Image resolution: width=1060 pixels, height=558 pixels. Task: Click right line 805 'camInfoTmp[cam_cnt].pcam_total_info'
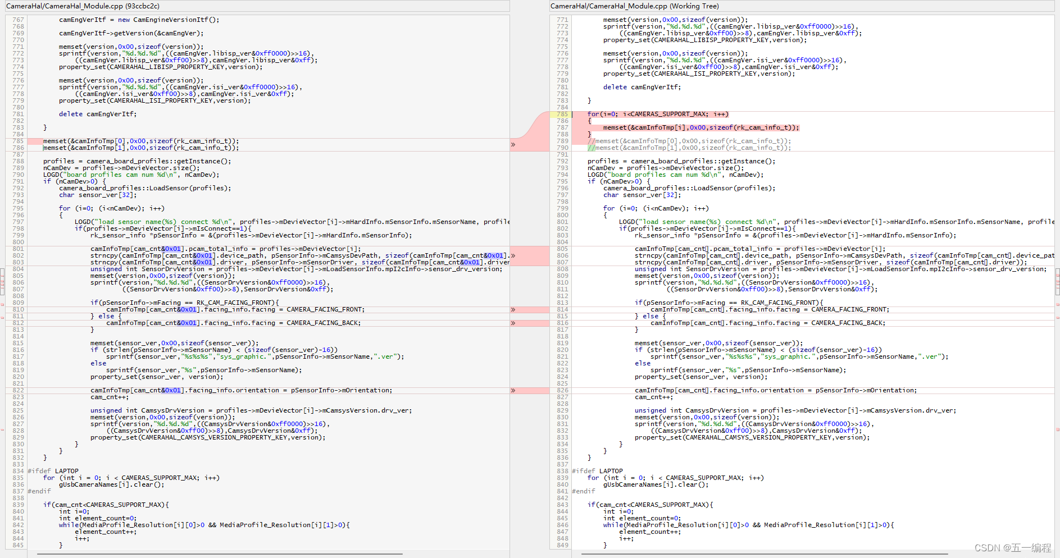[x=760, y=249]
